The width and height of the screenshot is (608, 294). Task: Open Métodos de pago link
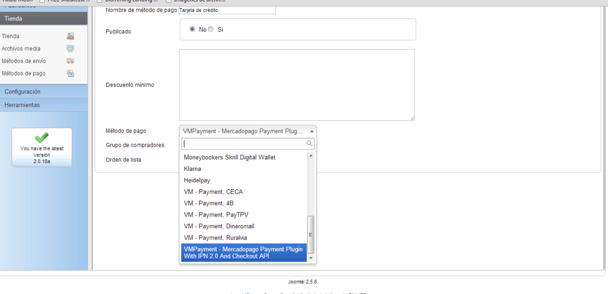tap(23, 73)
